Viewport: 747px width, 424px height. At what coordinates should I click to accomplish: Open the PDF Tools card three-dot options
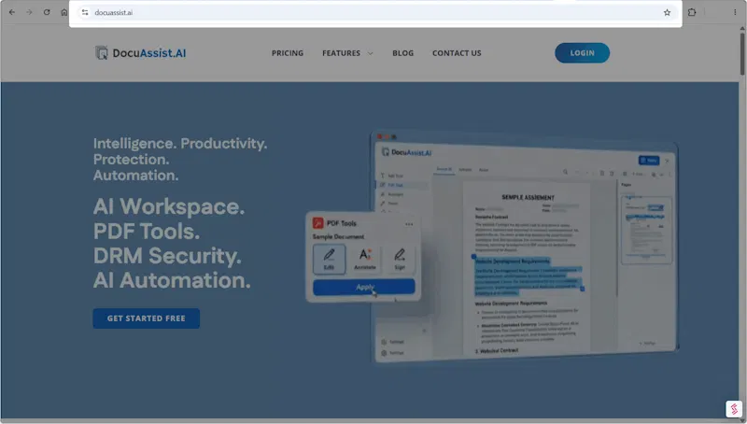(409, 224)
